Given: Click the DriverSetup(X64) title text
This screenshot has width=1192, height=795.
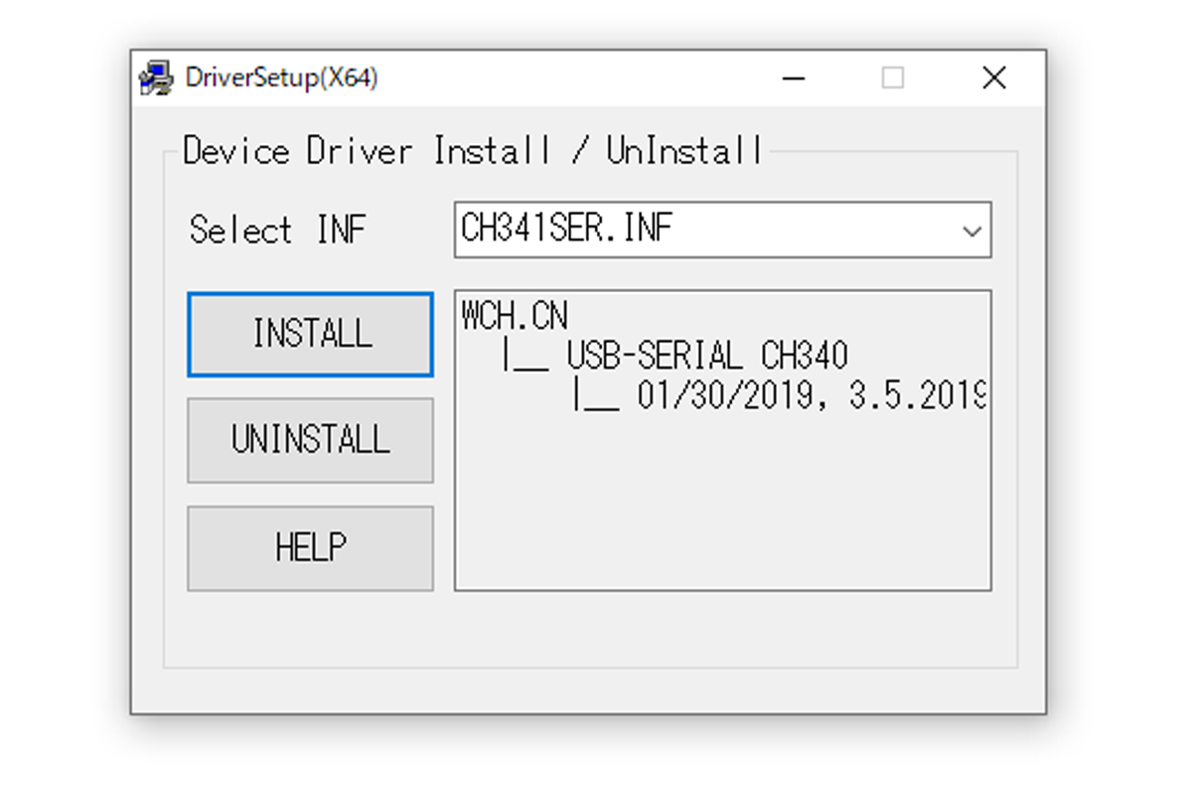Looking at the screenshot, I should [281, 79].
